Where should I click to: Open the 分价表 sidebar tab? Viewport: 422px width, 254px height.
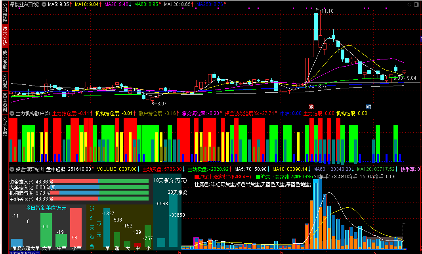point(5,81)
